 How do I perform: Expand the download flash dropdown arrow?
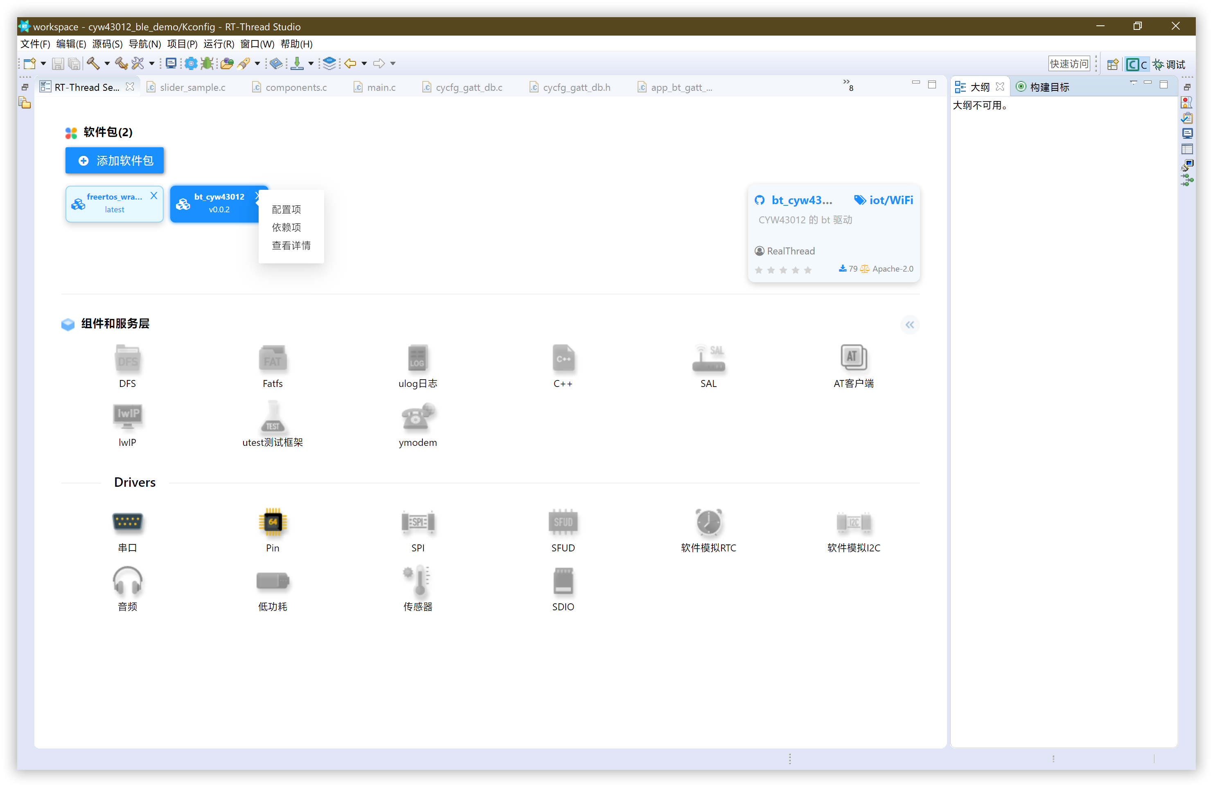click(x=311, y=64)
